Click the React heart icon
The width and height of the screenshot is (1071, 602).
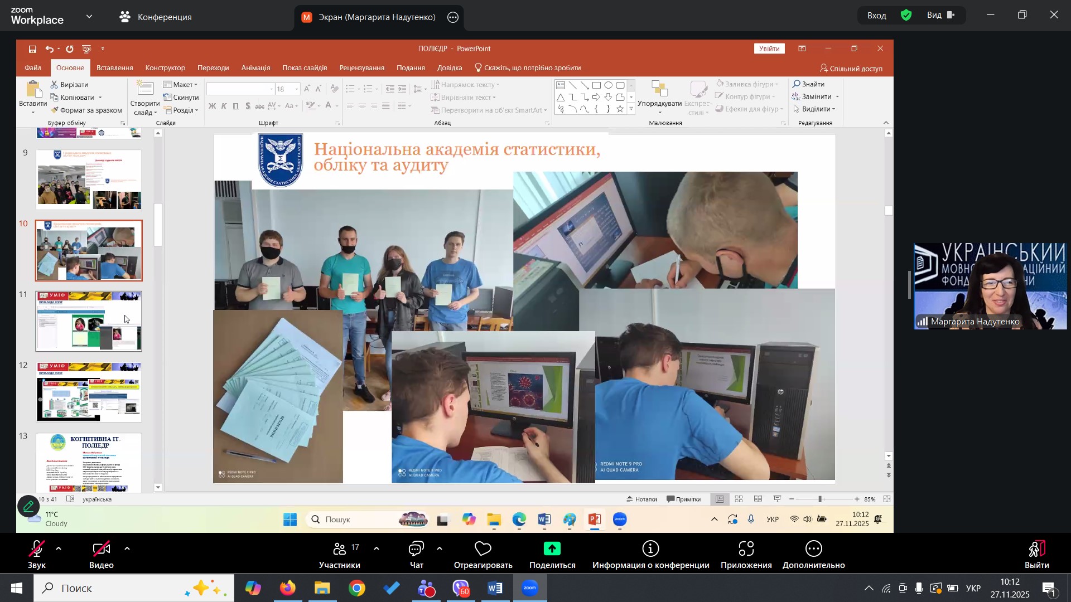[x=483, y=550]
